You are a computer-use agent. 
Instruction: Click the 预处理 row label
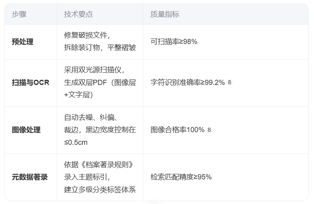coord(23,42)
